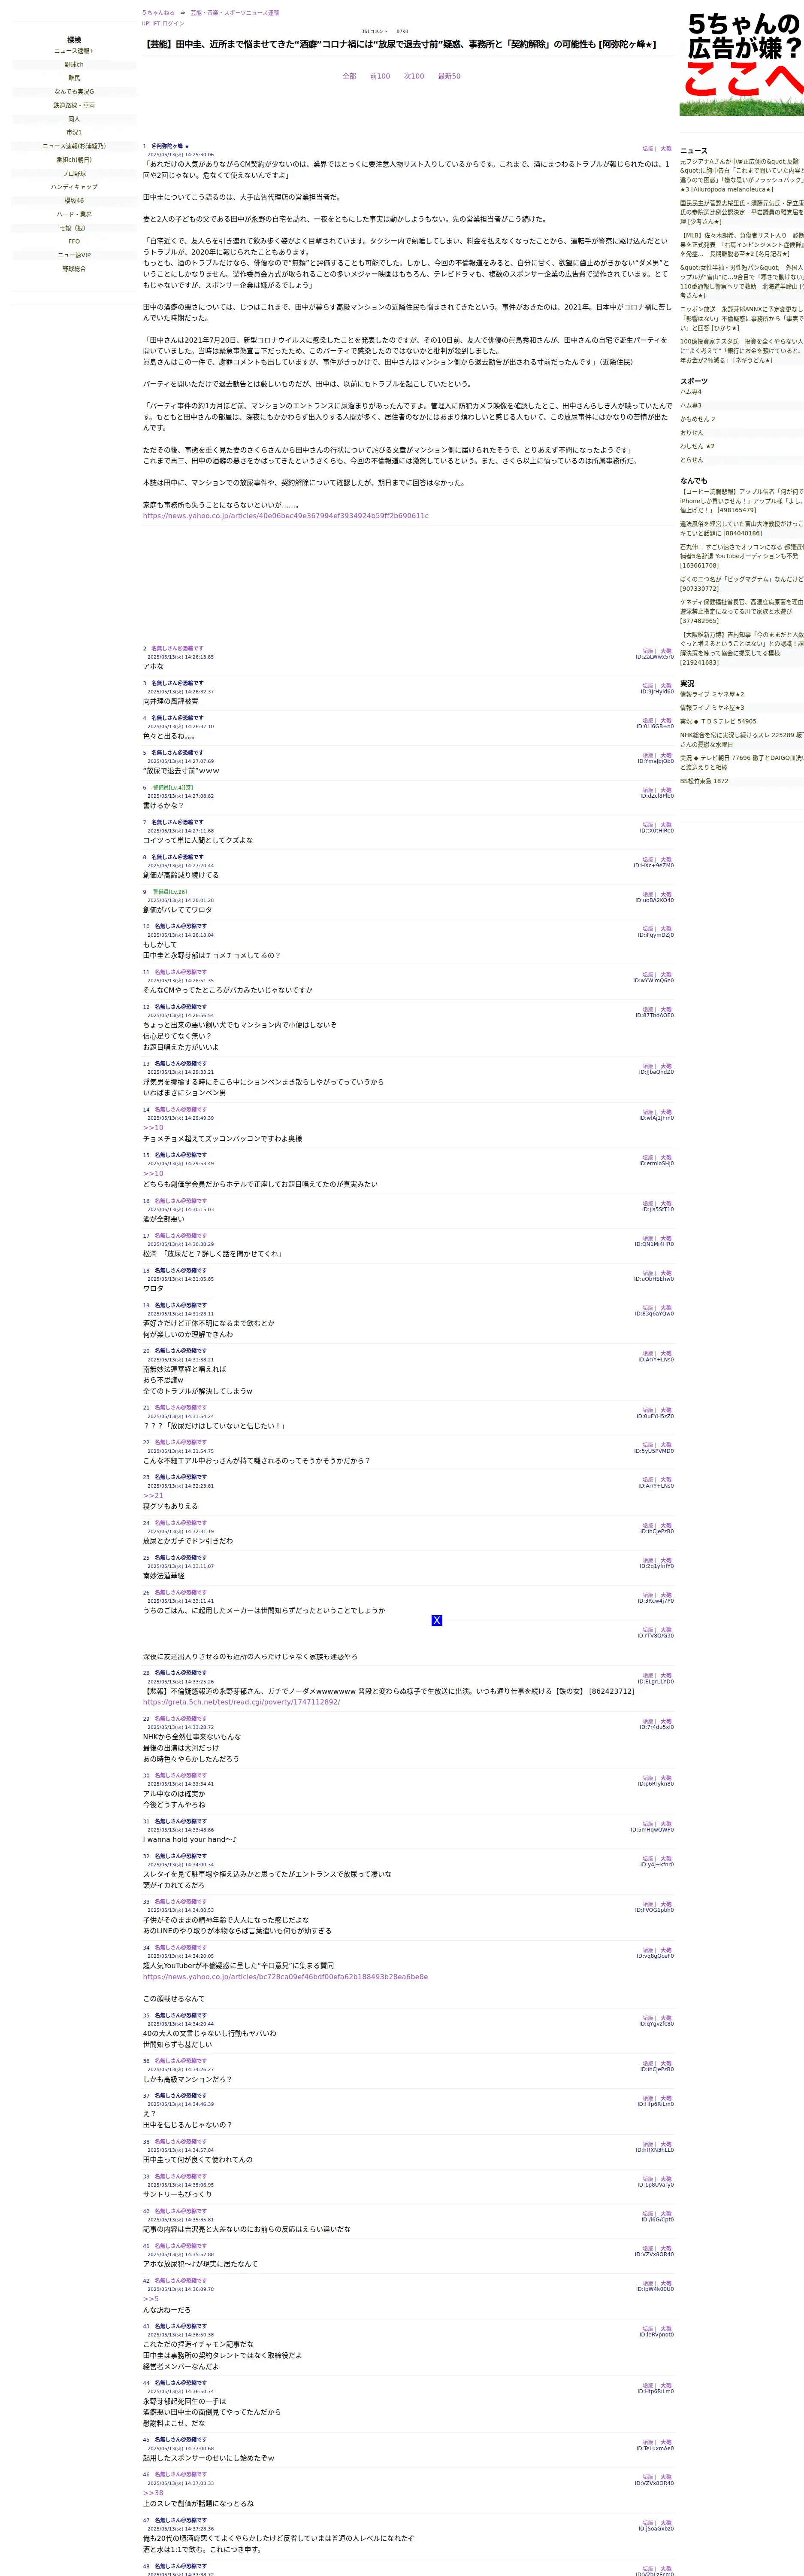Viewport: 804px width, 2576px height.
Task: Close the inline ad with the X icon
Action: pyautogui.click(x=436, y=1620)
